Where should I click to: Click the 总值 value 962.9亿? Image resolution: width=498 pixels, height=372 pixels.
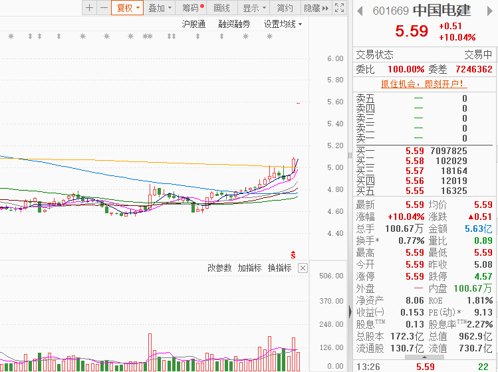[475, 336]
